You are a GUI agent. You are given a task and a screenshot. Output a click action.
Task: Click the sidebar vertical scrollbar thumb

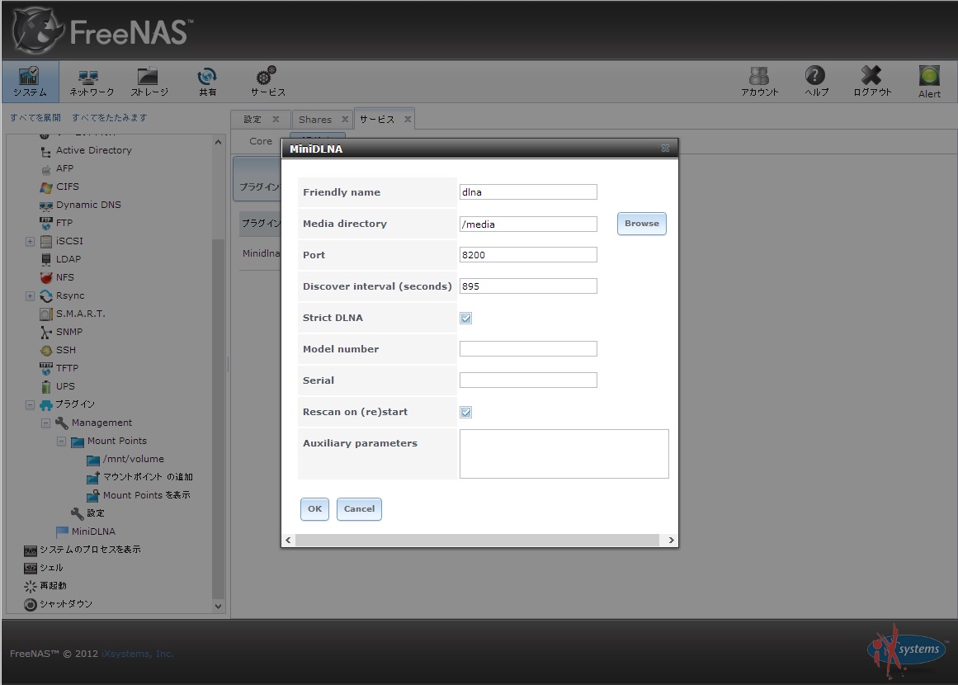[x=218, y=418]
